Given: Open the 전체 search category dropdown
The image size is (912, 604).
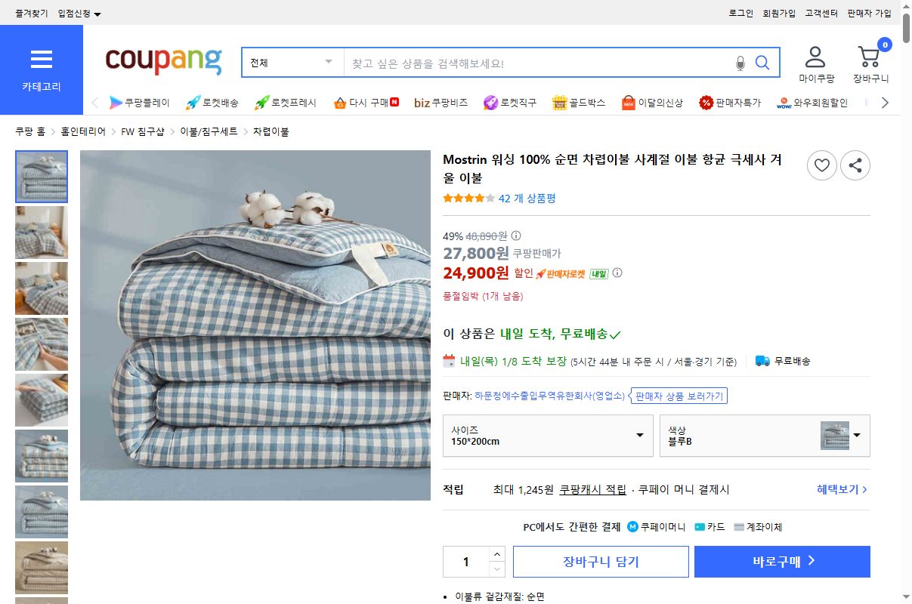Looking at the screenshot, I should (x=292, y=62).
